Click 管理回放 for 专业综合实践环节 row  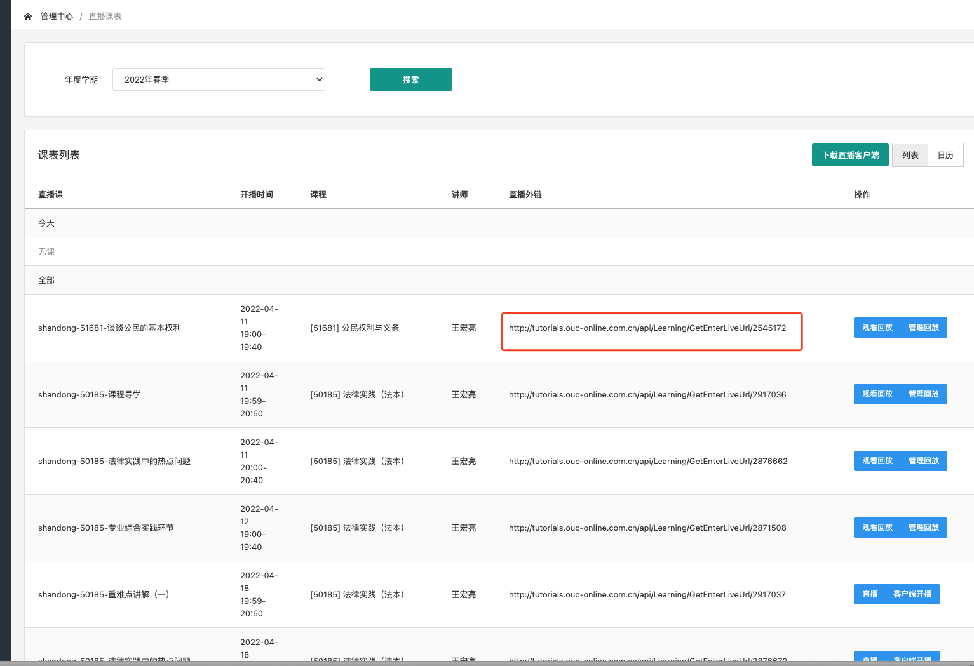pos(924,528)
